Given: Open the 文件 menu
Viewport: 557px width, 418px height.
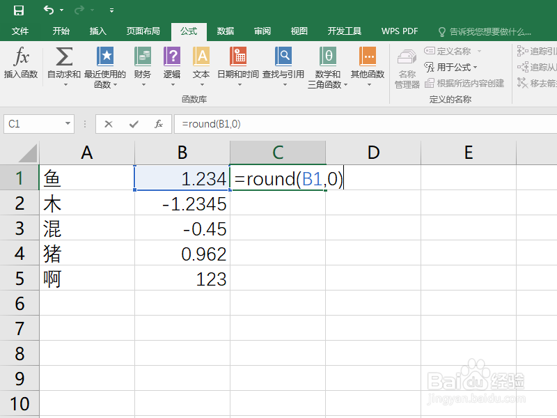Looking at the screenshot, I should tap(20, 31).
